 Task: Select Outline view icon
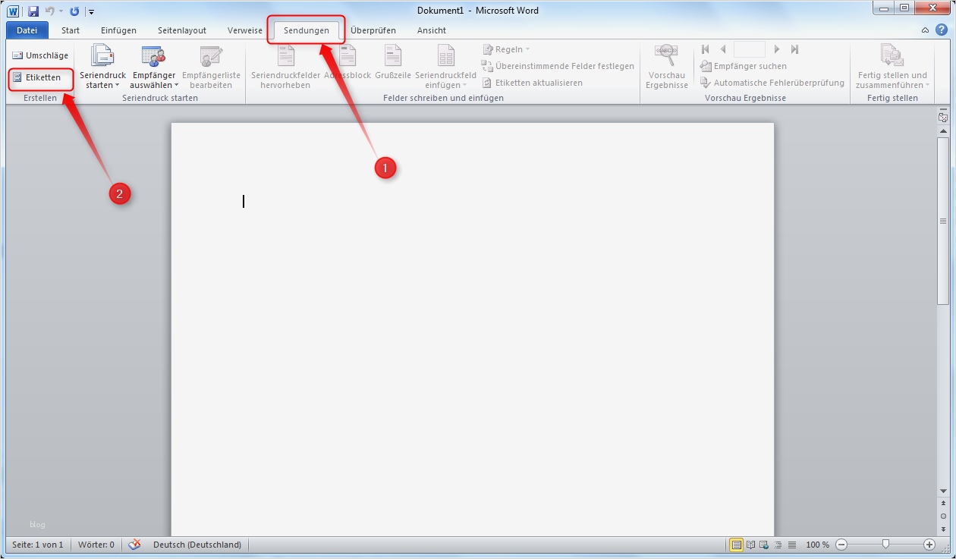(778, 545)
